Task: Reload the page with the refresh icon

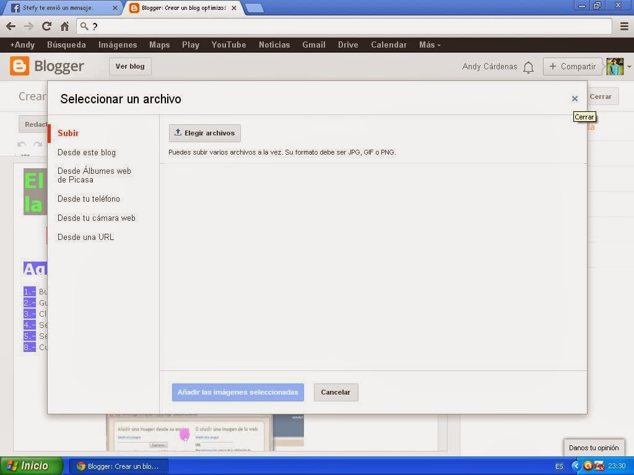Action: coord(46,26)
